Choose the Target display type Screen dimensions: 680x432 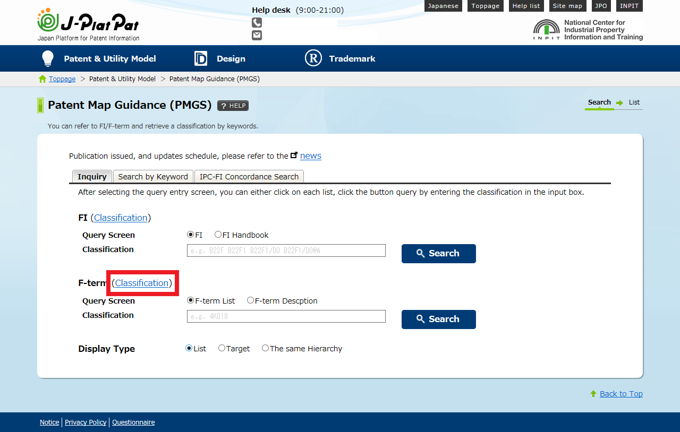pyautogui.click(x=222, y=348)
